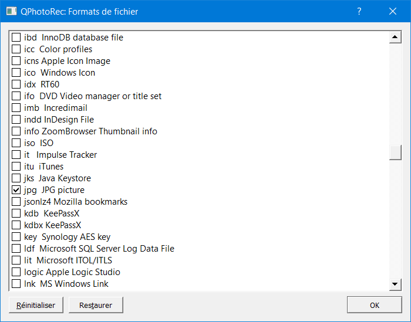Confirm with the OK button

[375, 305]
